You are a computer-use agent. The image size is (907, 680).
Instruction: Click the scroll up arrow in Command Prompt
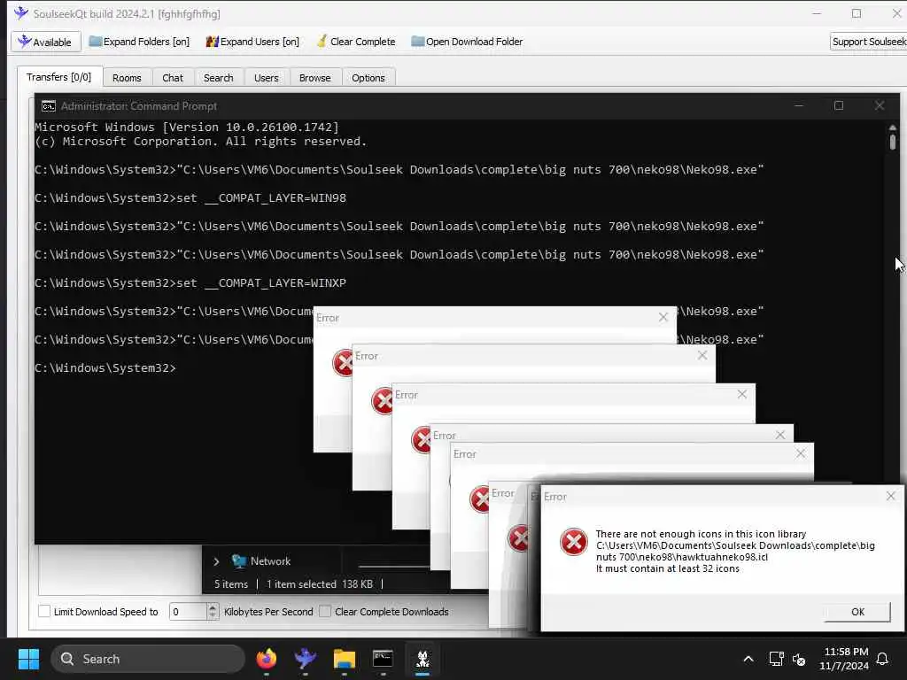click(x=893, y=127)
